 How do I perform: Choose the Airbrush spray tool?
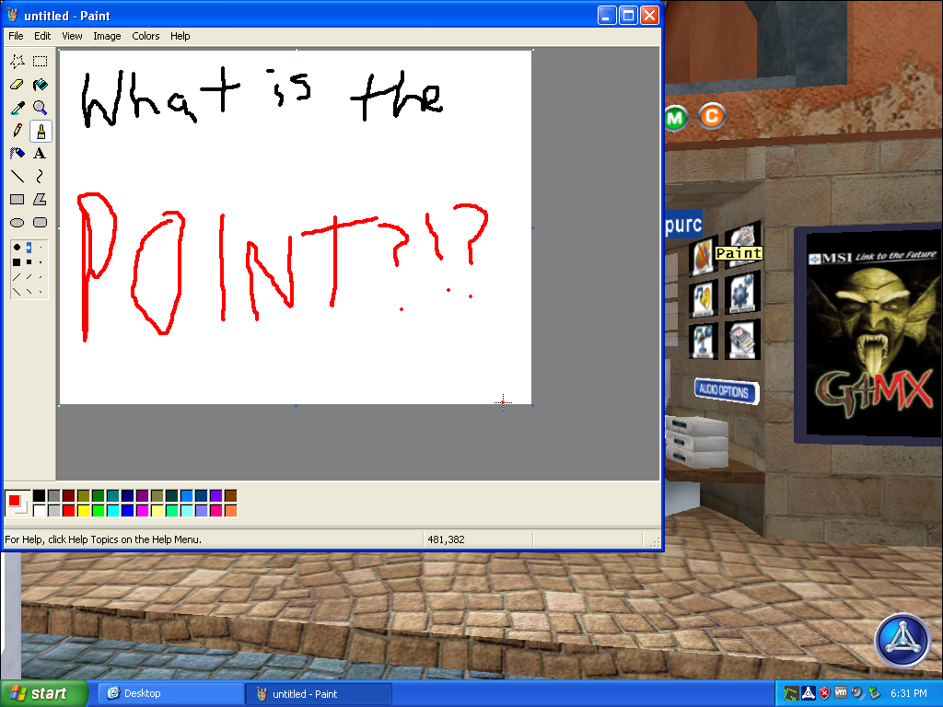[x=17, y=154]
